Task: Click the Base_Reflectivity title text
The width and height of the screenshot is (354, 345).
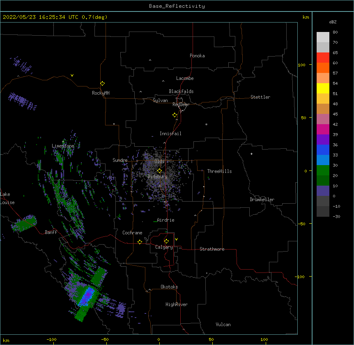Action: tap(177, 6)
